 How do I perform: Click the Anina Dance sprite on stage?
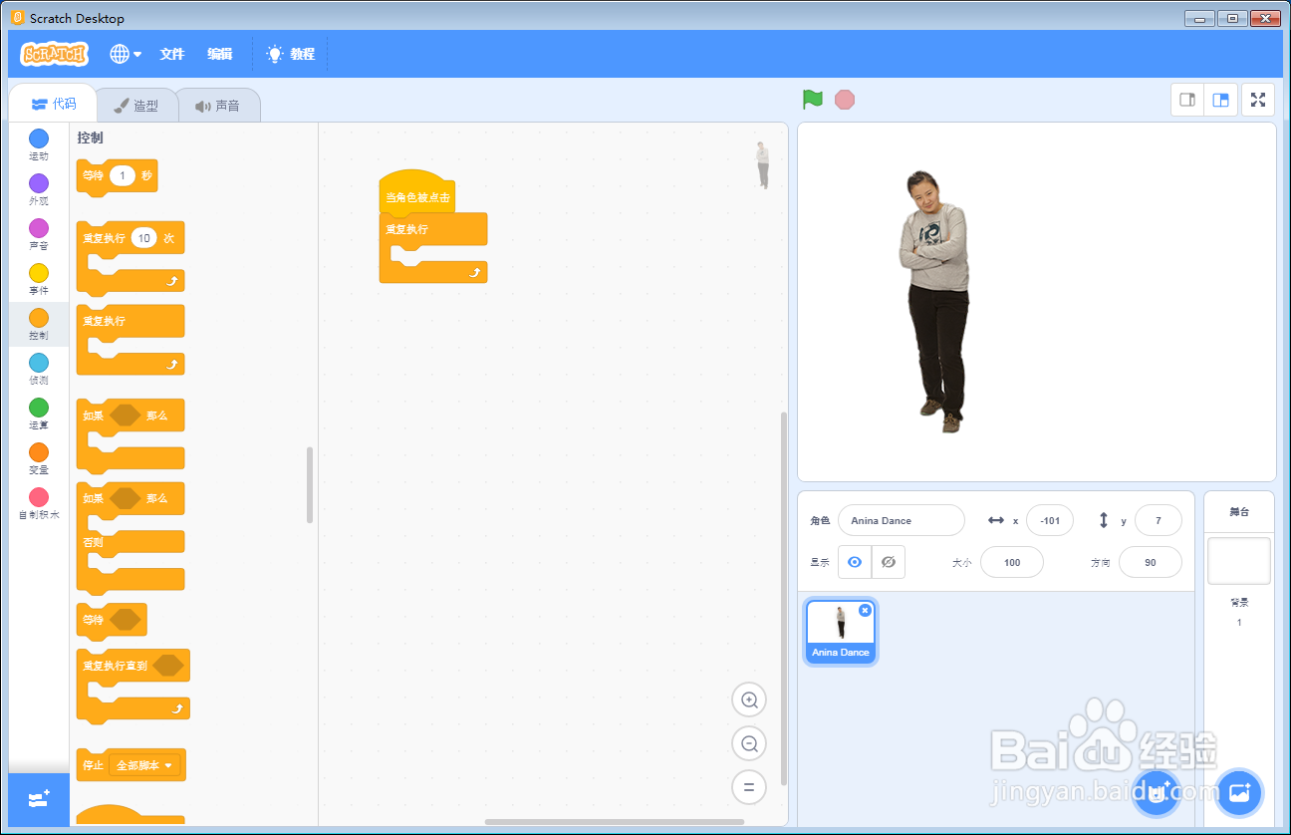[x=934, y=300]
